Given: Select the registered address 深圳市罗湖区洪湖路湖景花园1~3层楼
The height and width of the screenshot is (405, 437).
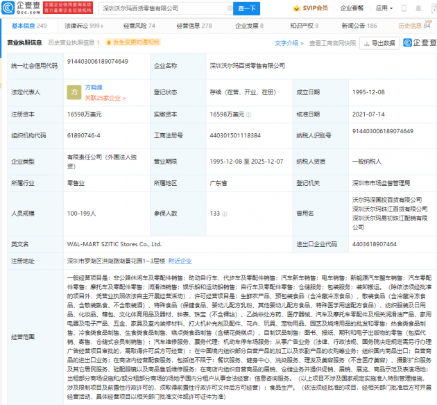Looking at the screenshot, I should [x=117, y=261].
